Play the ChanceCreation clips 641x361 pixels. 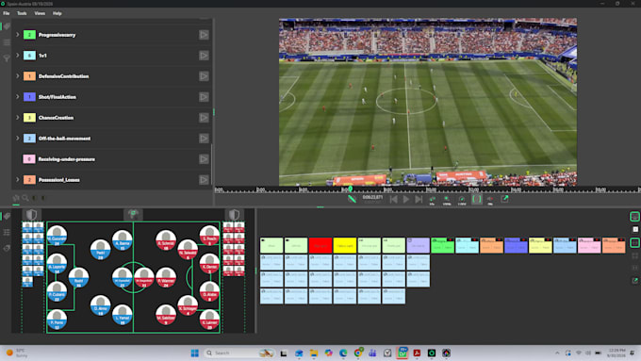click(204, 118)
